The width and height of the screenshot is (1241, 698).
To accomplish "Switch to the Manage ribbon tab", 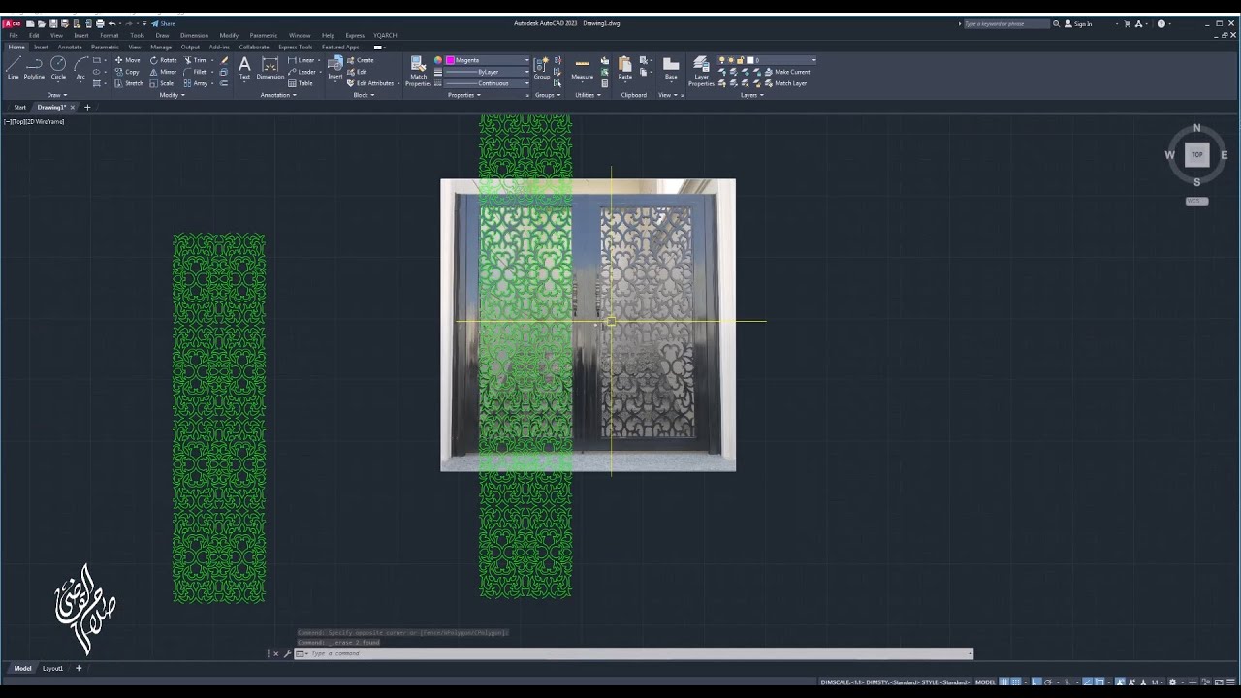I will [x=161, y=47].
